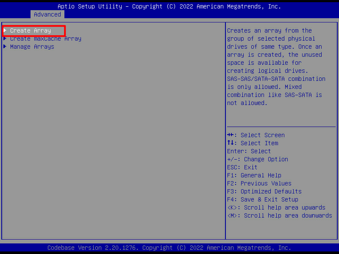This screenshot has width=339, height=254.
Task: Select F3: Optimized Defaults hint
Action: 264,191
